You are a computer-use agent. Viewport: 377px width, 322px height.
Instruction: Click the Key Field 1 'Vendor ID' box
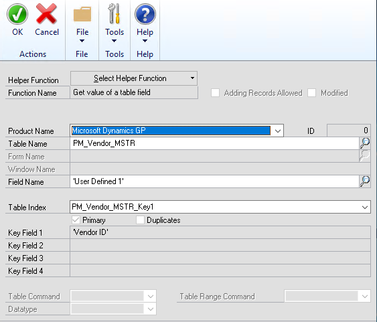[x=220, y=232]
